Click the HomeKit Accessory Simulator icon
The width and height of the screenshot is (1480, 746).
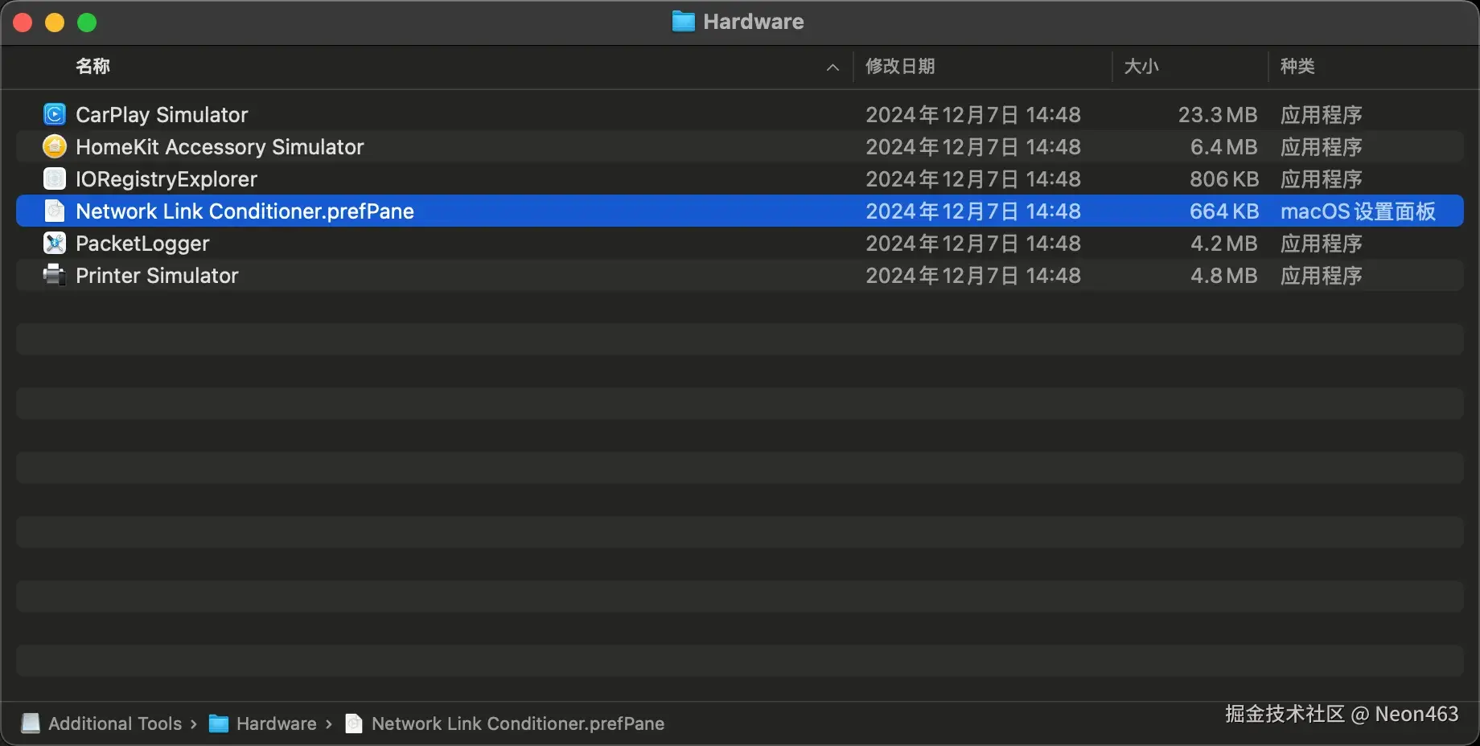pyautogui.click(x=54, y=146)
